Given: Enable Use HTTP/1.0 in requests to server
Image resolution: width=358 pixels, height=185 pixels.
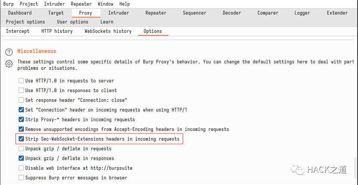Looking at the screenshot, I should [x=21, y=81].
